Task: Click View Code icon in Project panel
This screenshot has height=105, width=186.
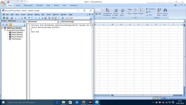Action: (x=3, y=24)
